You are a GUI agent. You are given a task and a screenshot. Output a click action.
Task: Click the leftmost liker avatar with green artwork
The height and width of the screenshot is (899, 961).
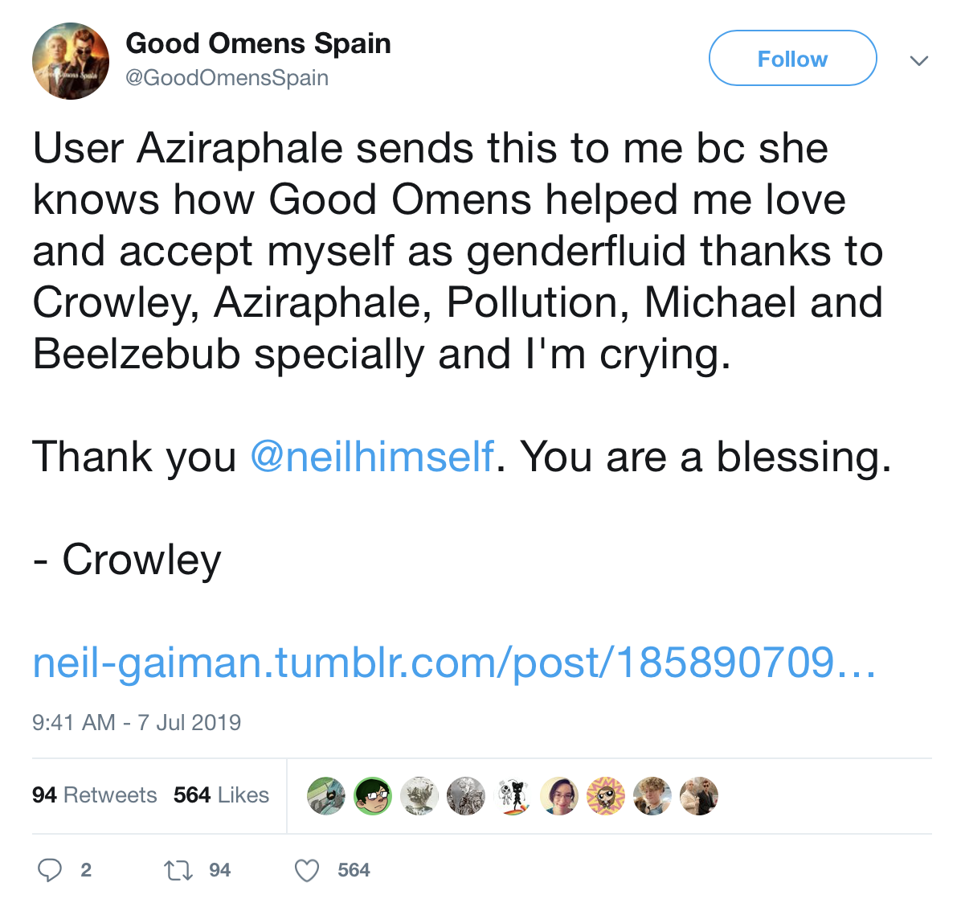(326, 796)
